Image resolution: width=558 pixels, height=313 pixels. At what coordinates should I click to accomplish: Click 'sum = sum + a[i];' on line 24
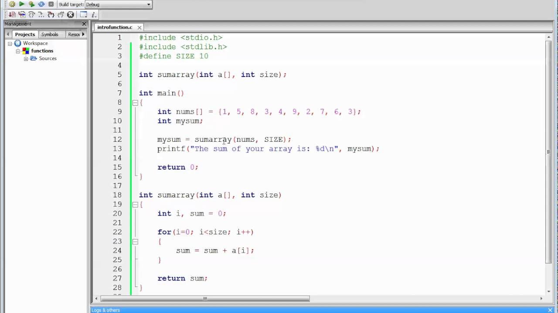click(x=215, y=250)
